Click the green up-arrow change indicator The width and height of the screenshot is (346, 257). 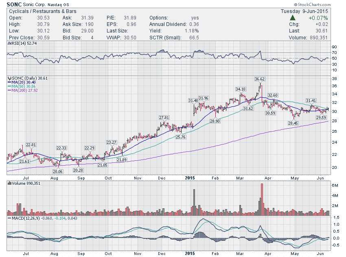pos(293,17)
